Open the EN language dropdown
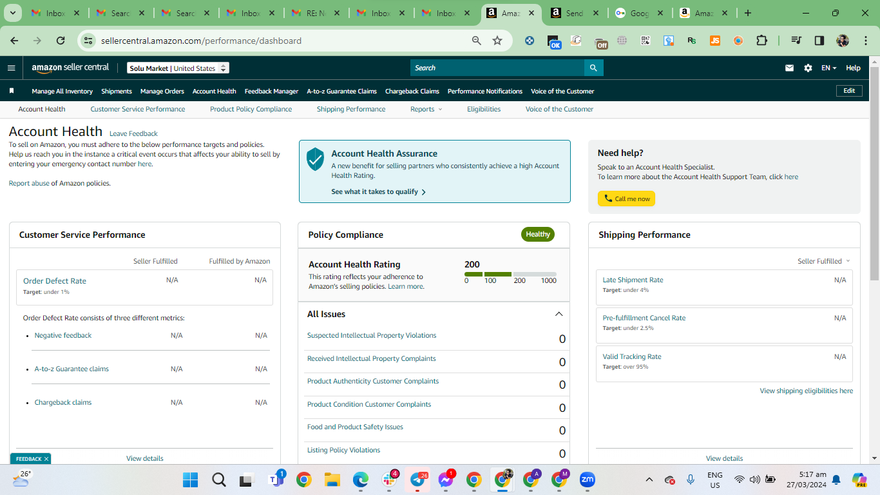This screenshot has height=495, width=880. pyautogui.click(x=828, y=68)
